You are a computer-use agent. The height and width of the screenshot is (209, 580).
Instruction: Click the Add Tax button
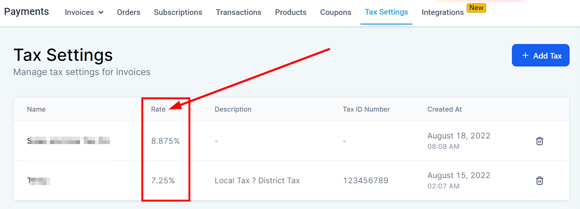coord(540,55)
